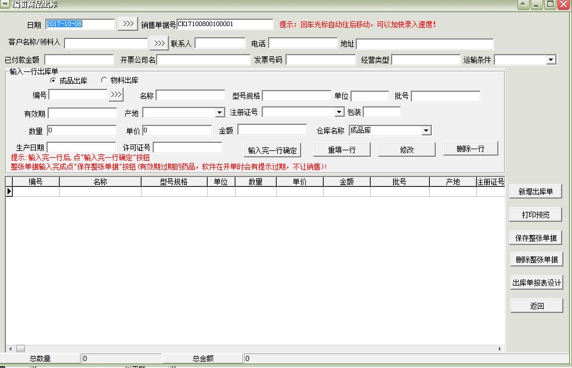Click the horizontal scrollbar left arrow
Screen dimensions: 572x368
tap(10, 349)
